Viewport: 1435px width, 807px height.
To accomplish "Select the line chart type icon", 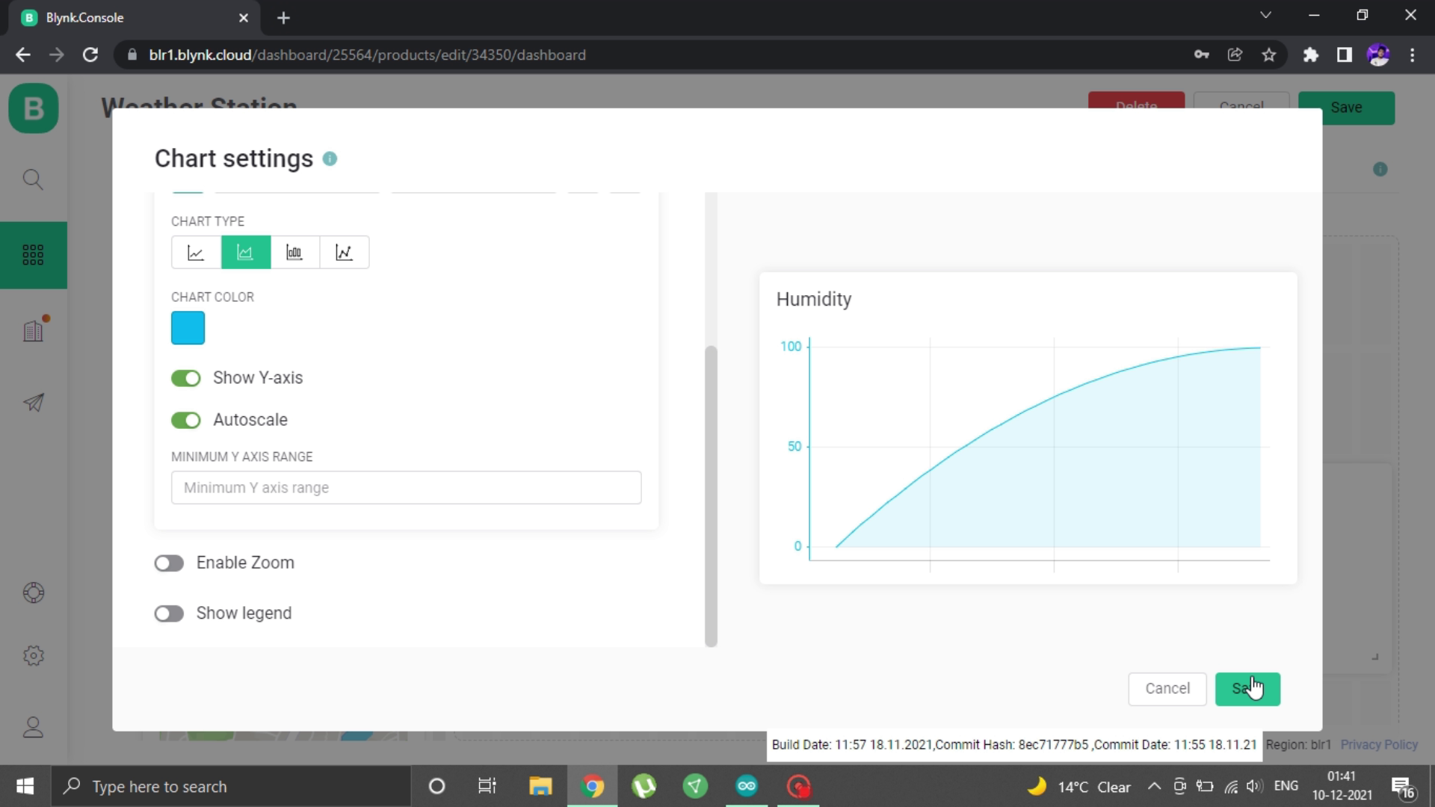I will coord(196,253).
